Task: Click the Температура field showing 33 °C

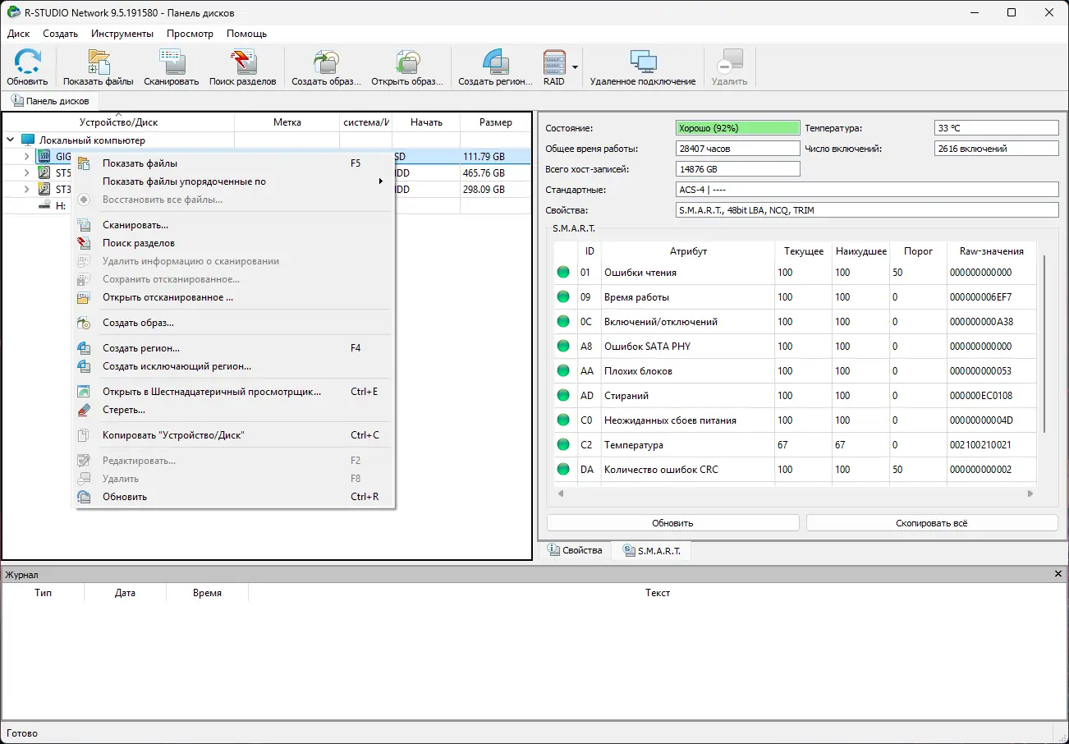Action: pyautogui.click(x=997, y=128)
